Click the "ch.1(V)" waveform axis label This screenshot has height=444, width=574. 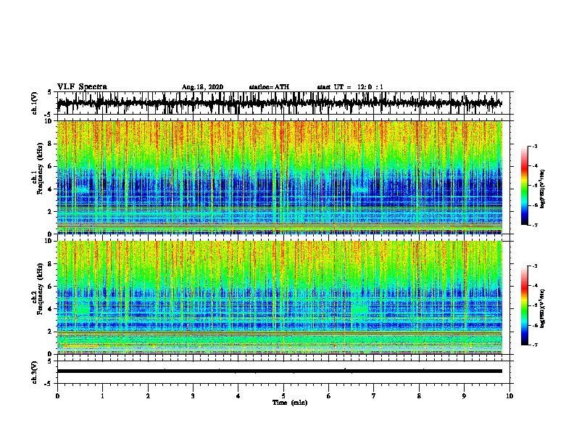pyautogui.click(x=35, y=103)
